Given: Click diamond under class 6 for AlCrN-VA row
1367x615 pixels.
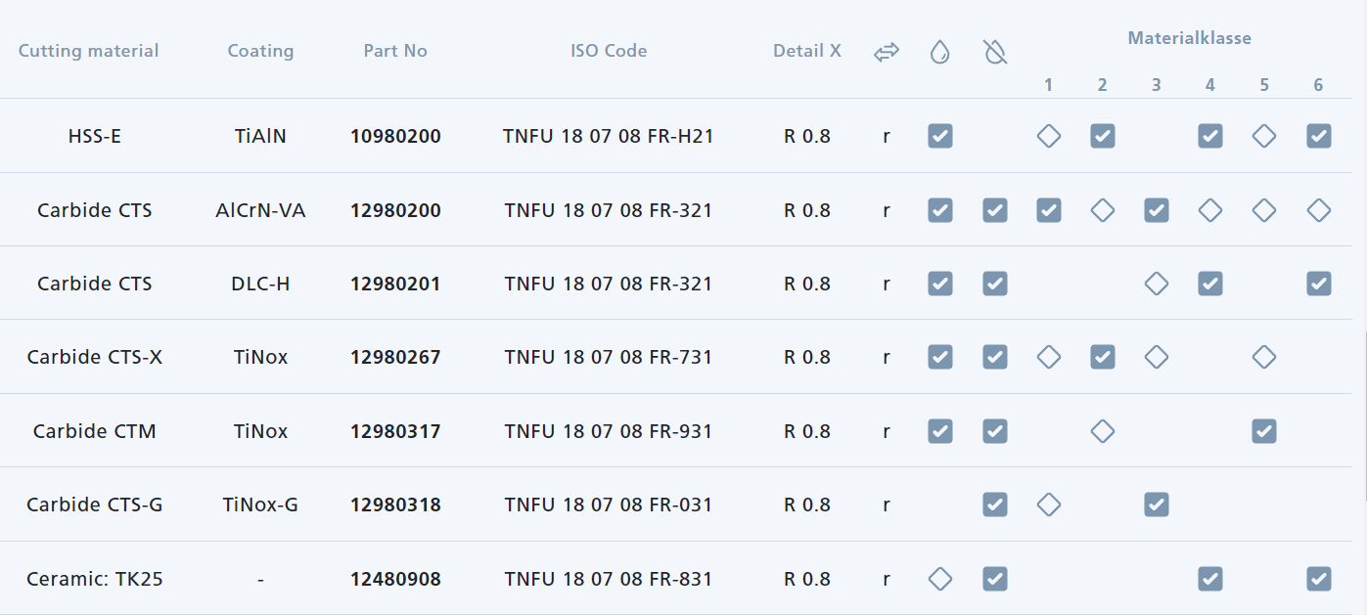Looking at the screenshot, I should [x=1318, y=210].
